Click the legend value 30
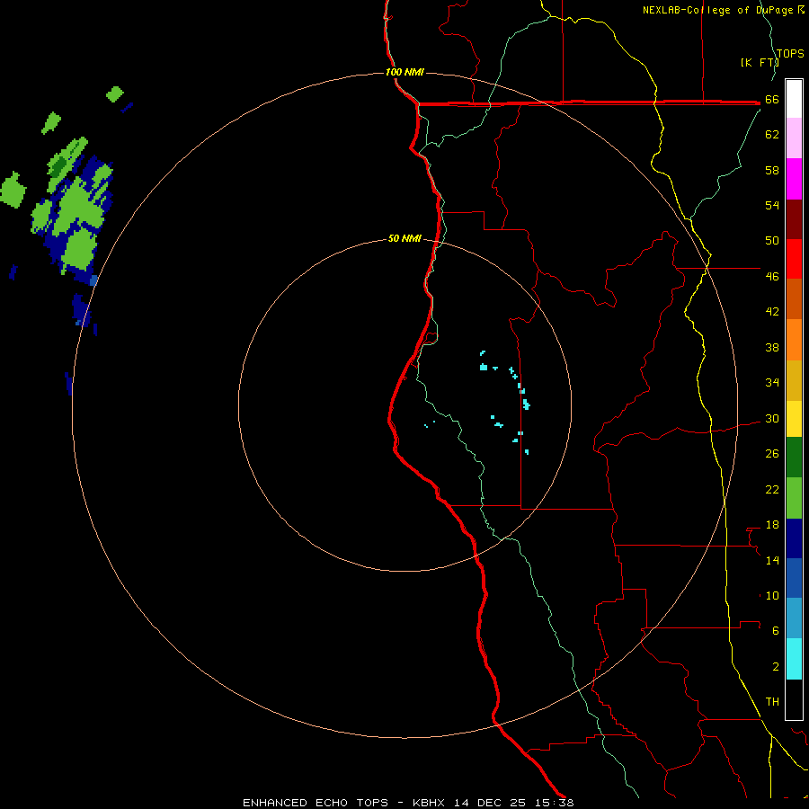Viewport: 809px width, 809px height. click(x=772, y=418)
